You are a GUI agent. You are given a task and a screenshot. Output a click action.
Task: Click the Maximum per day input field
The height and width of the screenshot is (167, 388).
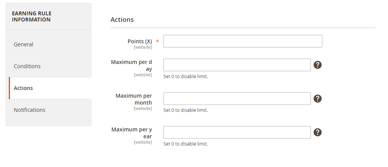click(237, 65)
